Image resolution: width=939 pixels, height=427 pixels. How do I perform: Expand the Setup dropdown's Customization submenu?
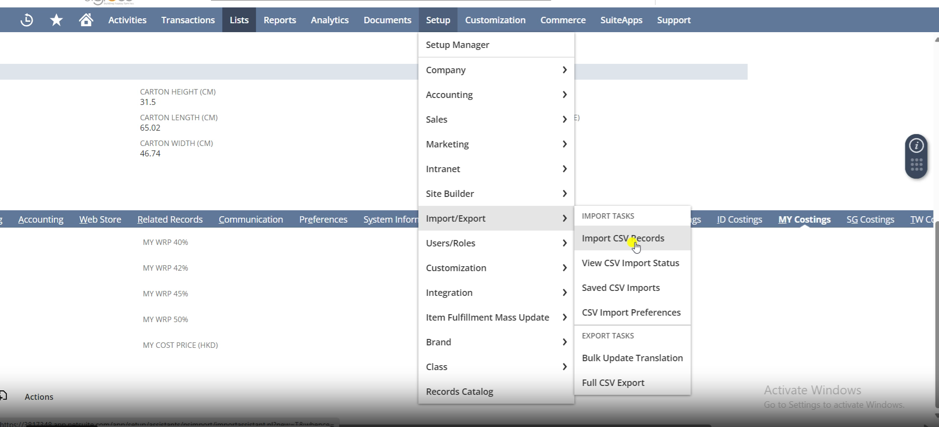click(496, 268)
